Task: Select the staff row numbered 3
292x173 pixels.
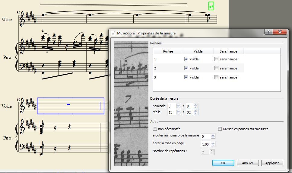Action: [x=198, y=77]
